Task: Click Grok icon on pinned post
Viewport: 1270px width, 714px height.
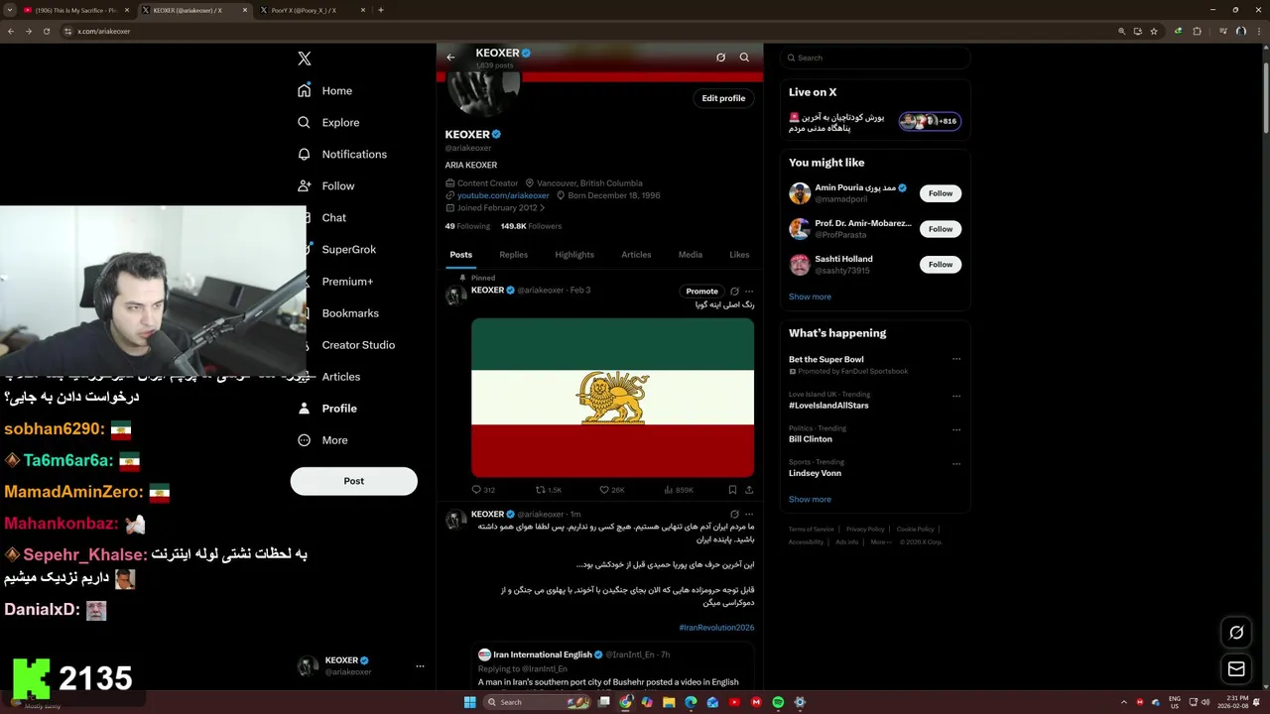Action: click(x=734, y=292)
